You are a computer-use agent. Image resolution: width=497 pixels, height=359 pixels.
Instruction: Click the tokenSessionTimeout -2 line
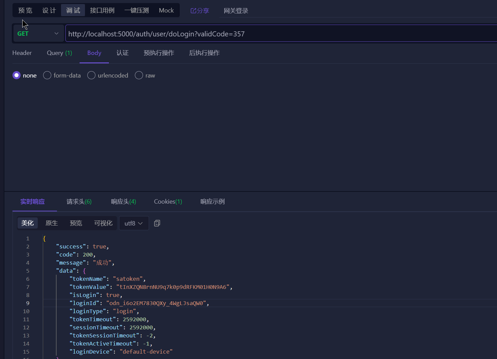(113, 335)
